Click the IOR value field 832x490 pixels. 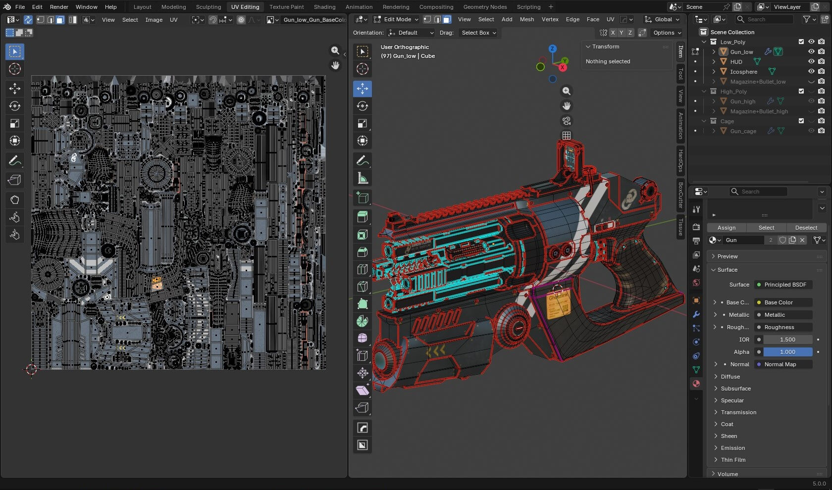tap(787, 340)
